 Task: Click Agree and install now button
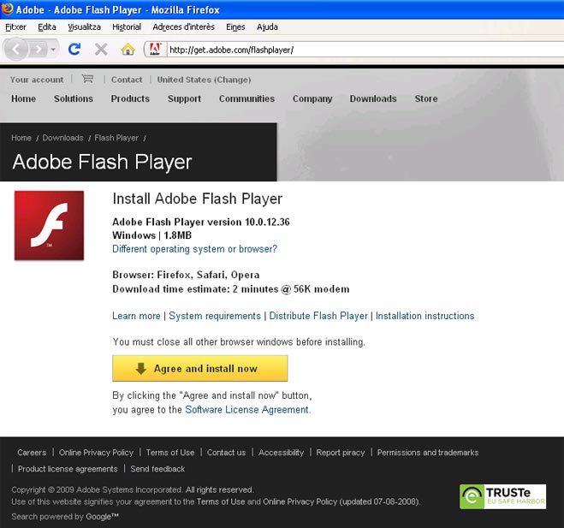click(200, 368)
